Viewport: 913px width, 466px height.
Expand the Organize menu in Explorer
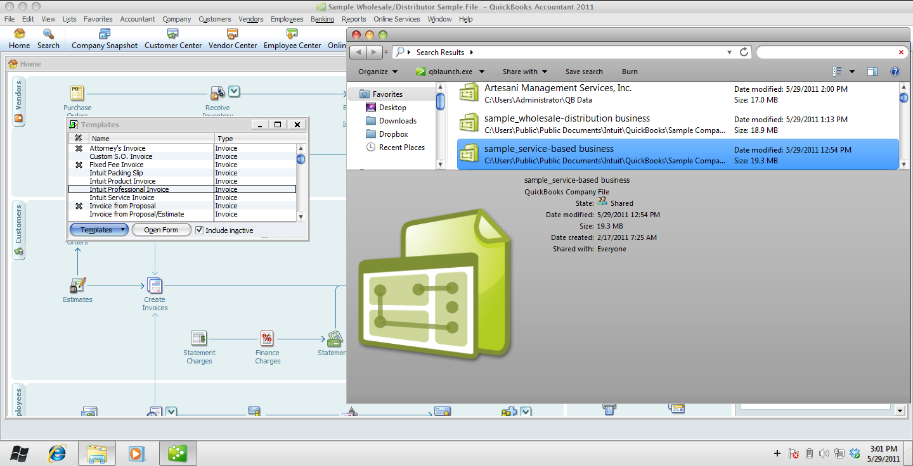click(x=378, y=72)
